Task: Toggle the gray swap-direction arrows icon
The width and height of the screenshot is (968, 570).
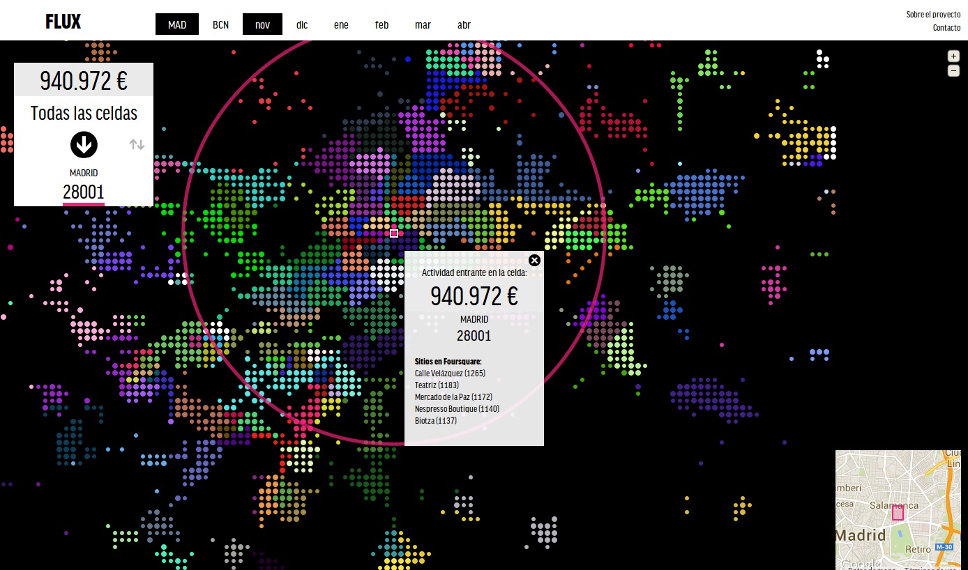Action: coord(137,144)
